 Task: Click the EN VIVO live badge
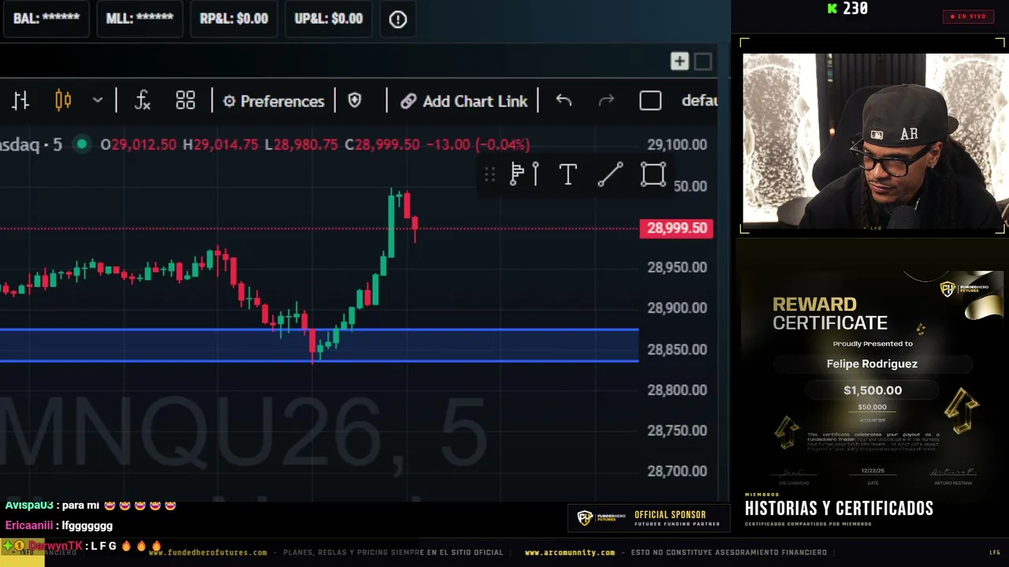[968, 17]
